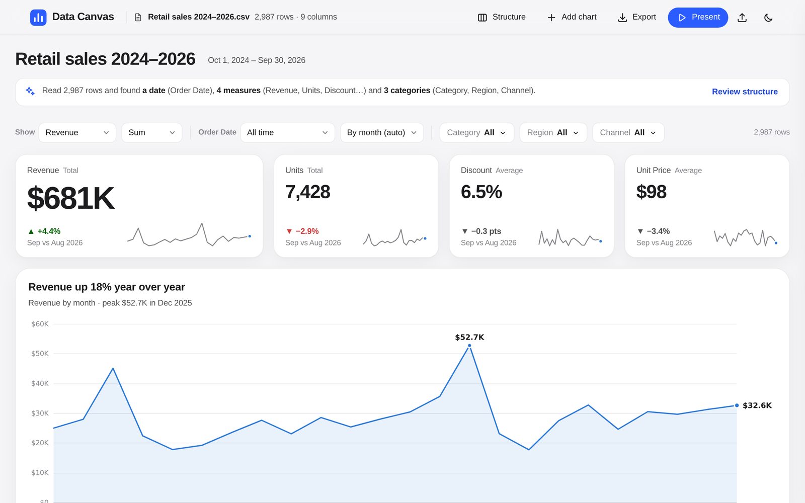805x503 pixels.
Task: Click the Unit Price sparkline chart
Action: coord(746,237)
